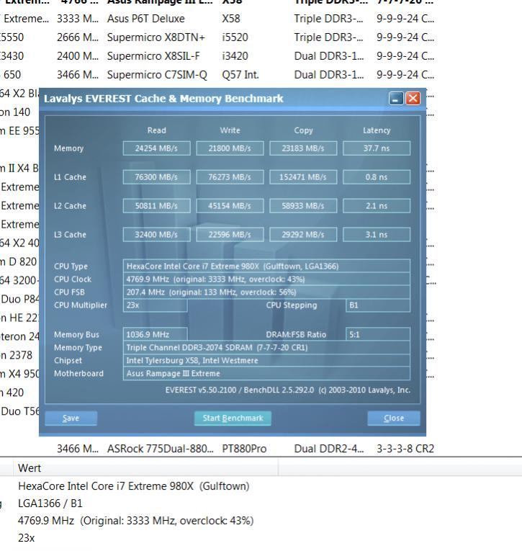Click CPU Type field HexaCore Intel Core i7
The width and height of the screenshot is (522, 551).
click(x=266, y=266)
